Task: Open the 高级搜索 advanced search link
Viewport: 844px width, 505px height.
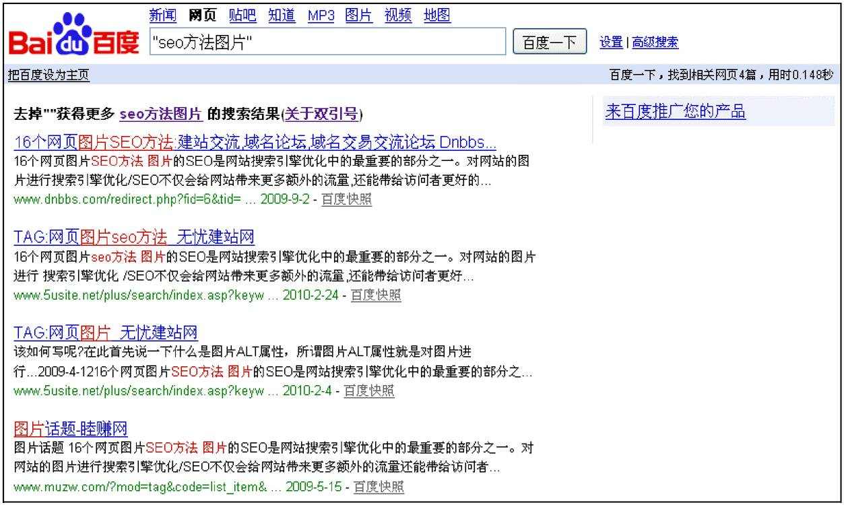Action: pyautogui.click(x=655, y=42)
